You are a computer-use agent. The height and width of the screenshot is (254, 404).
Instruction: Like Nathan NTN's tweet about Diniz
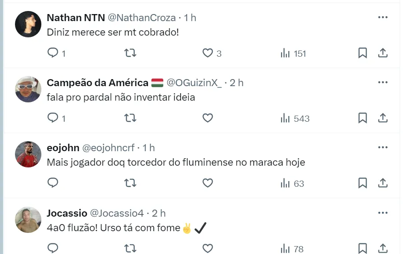click(x=208, y=53)
